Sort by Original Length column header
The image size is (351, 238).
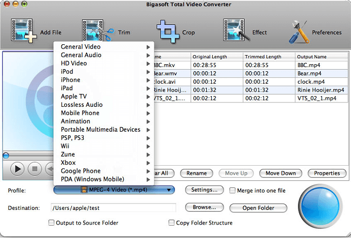pyautogui.click(x=217, y=57)
